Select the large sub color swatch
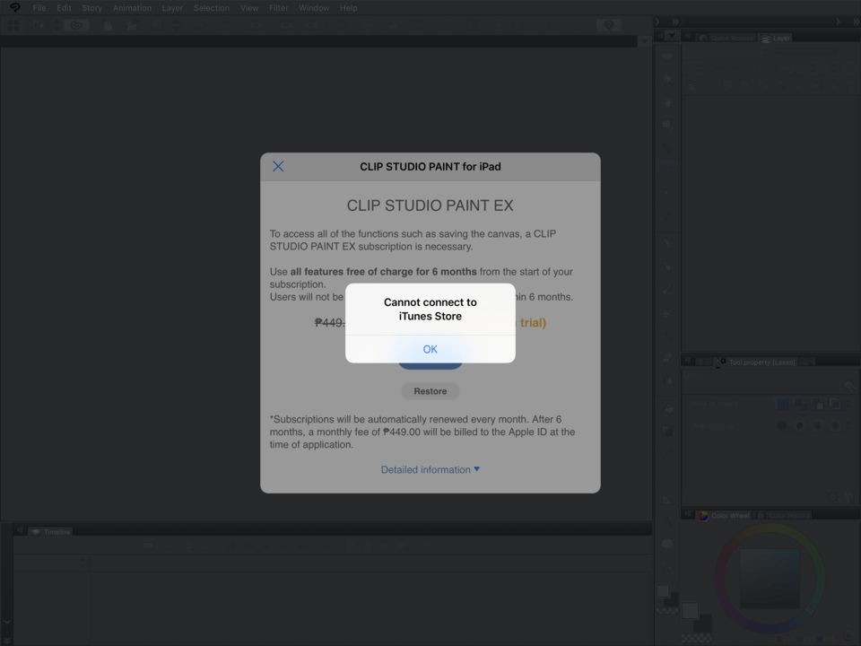861x646 pixels. coord(703,624)
